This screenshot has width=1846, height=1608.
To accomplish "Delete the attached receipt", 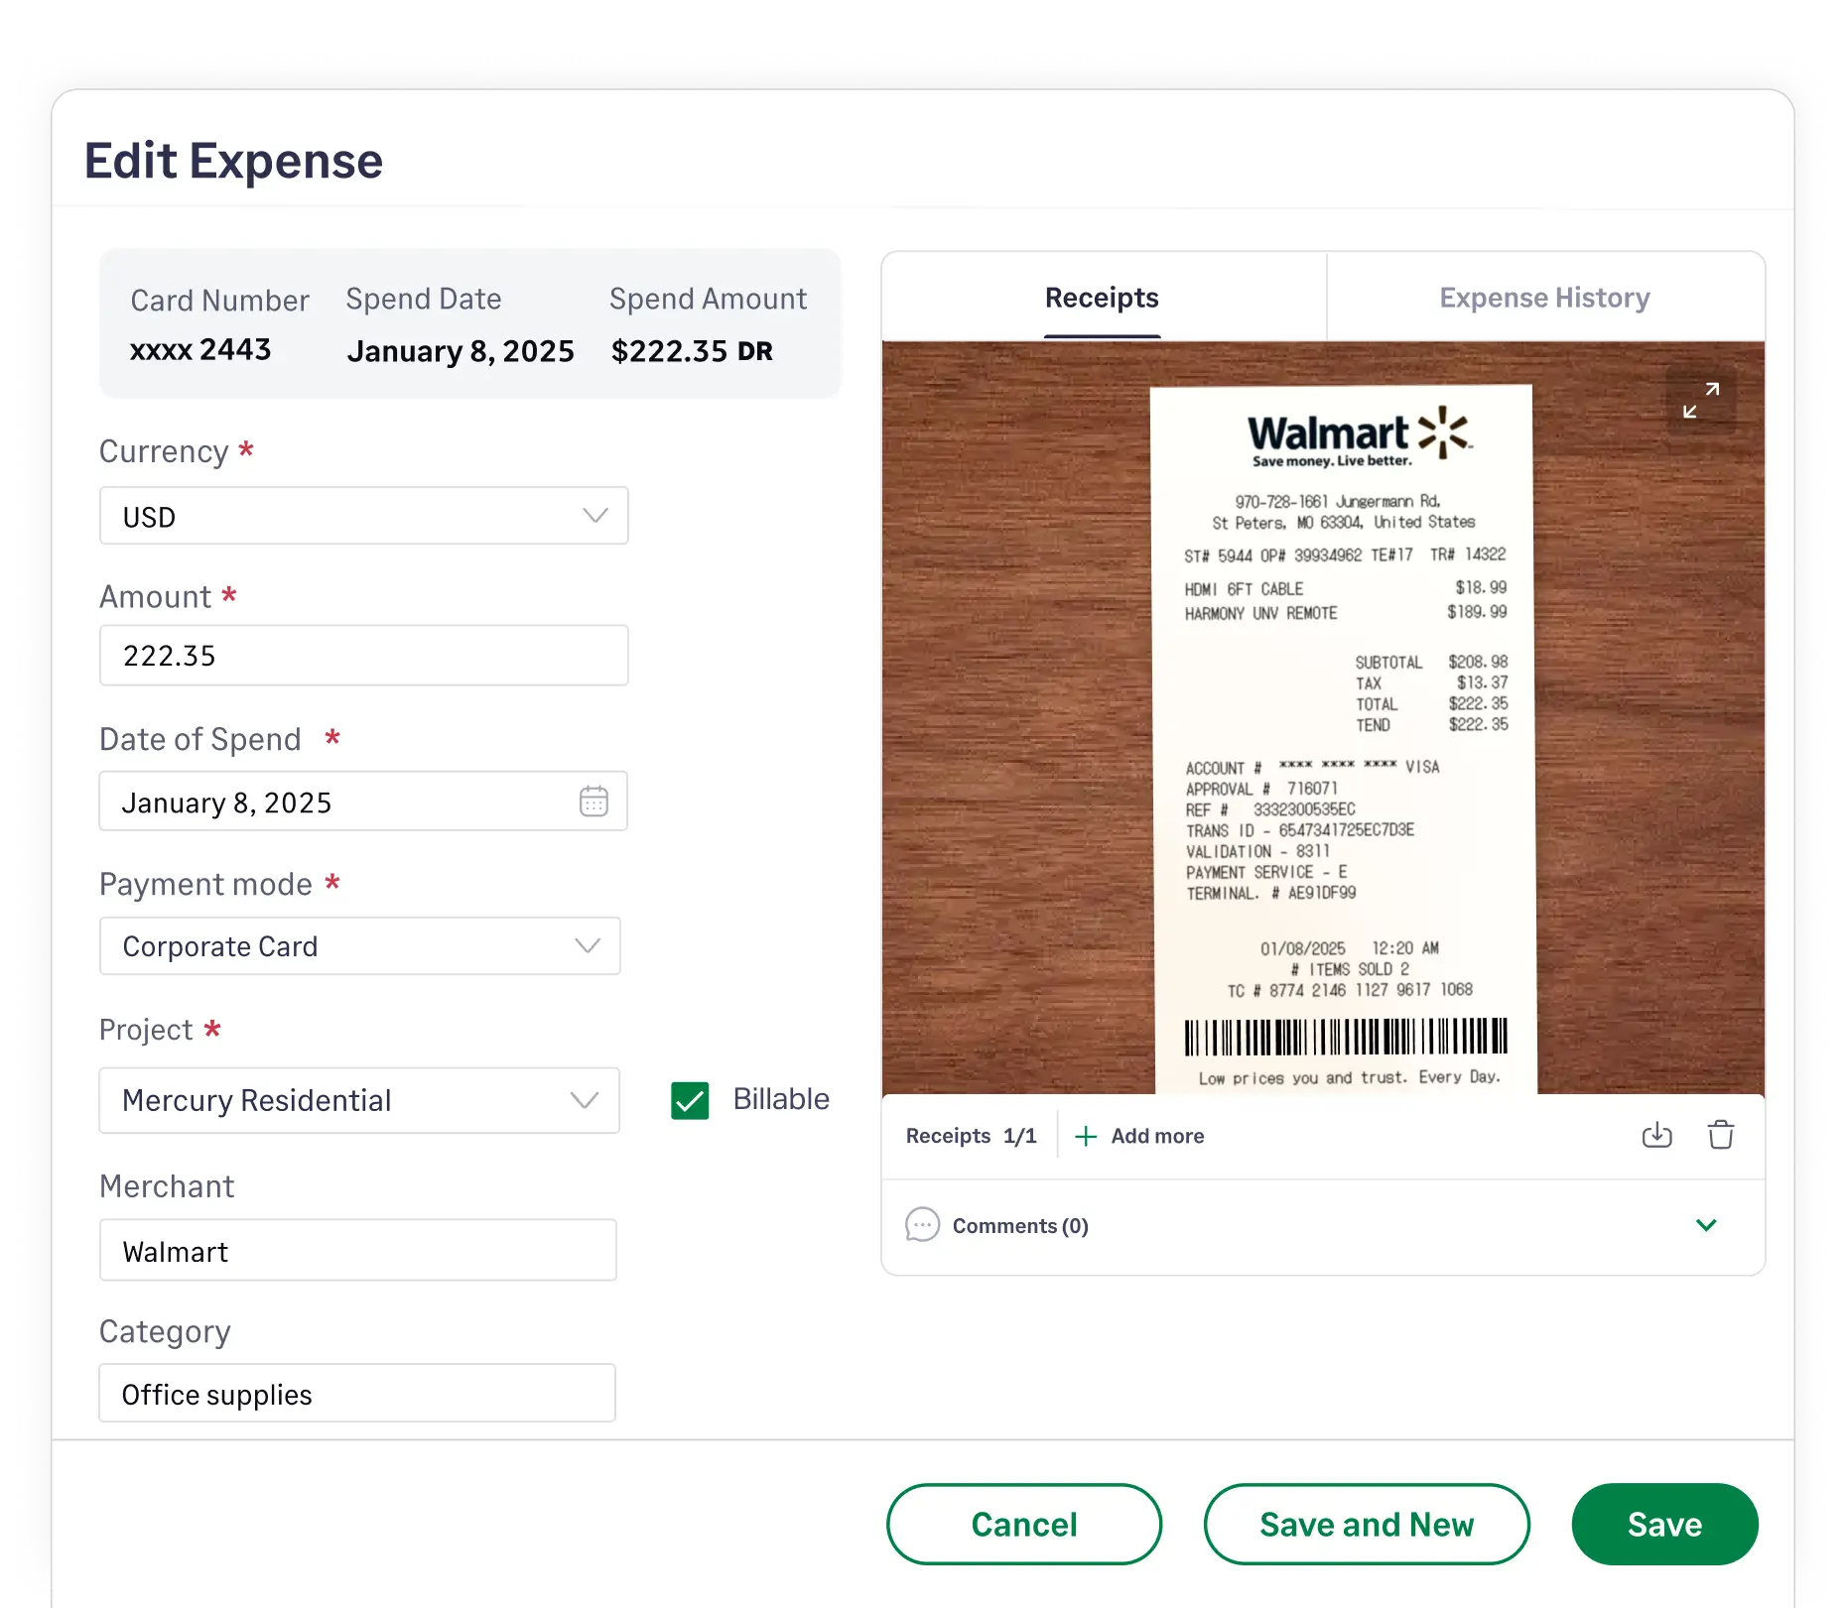I will 1721,1135.
